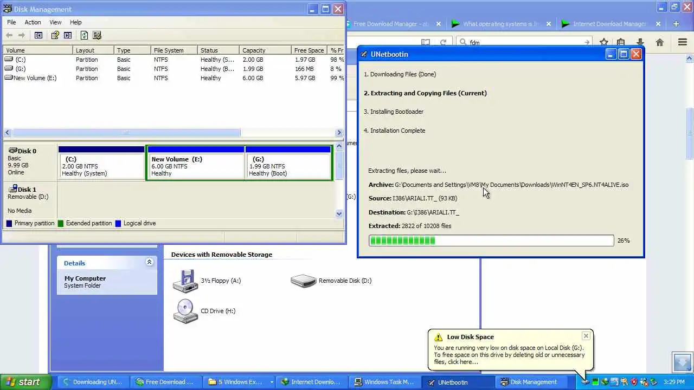Click the Back arrow in Disk Management toolbar
This screenshot has height=390, width=694.
point(9,35)
